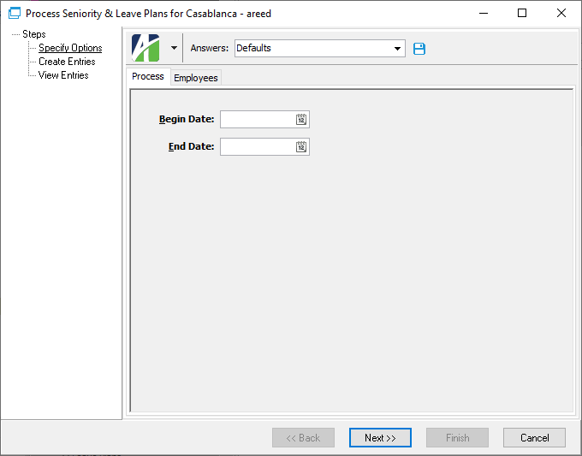Close the Process Seniority & Leave Plans window
582x456 pixels.
tap(561, 14)
